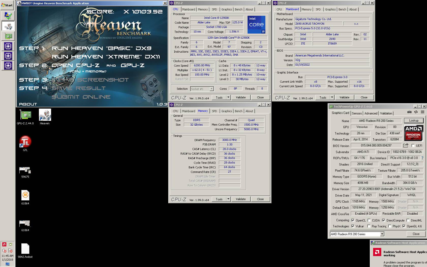Click Tools button in CPU-Z Memory window
The width and height of the screenshot is (427, 267).
[219, 199]
